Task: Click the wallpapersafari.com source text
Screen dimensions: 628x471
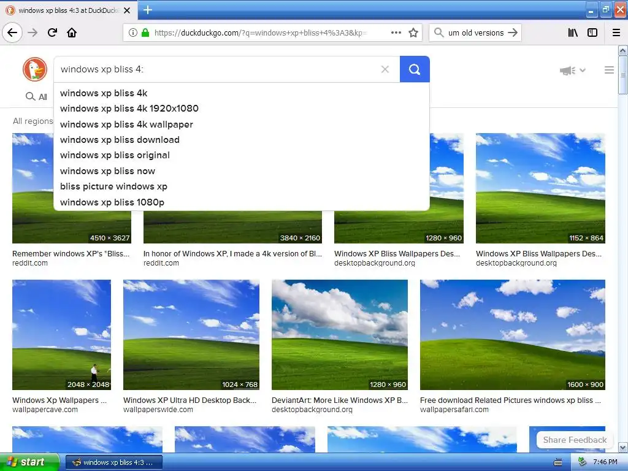Action: (x=454, y=410)
